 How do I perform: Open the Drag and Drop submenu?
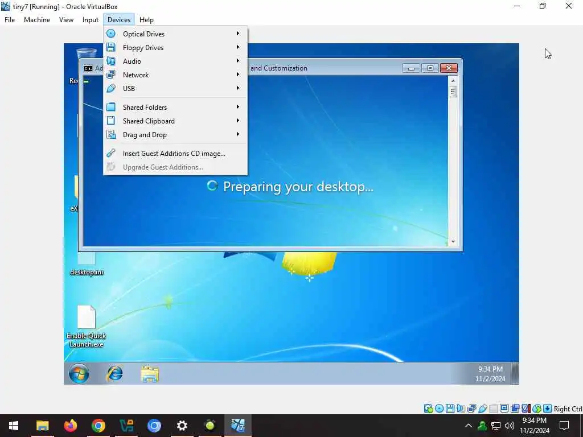point(175,134)
